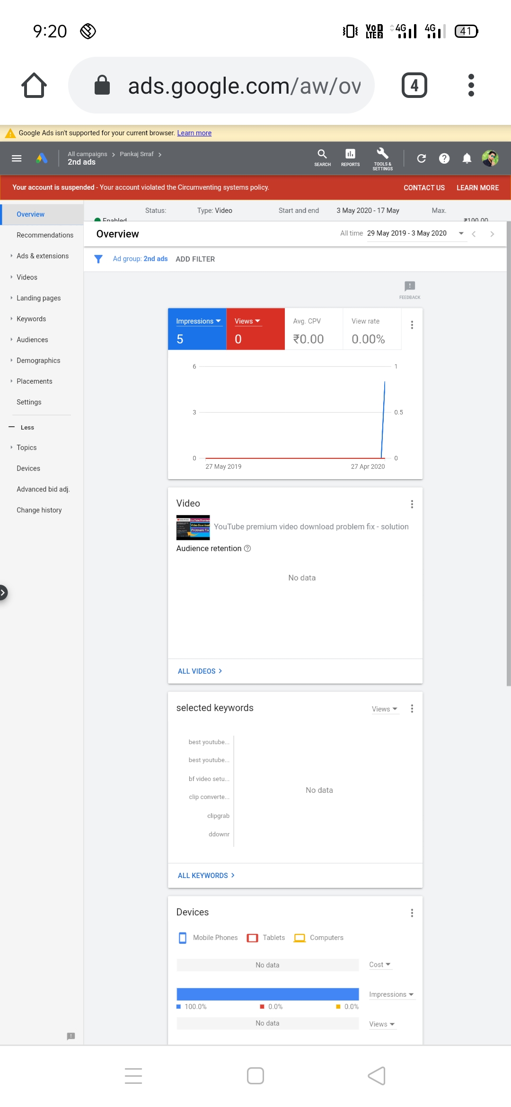
Task: Go to next date range arrow
Action: point(492,234)
